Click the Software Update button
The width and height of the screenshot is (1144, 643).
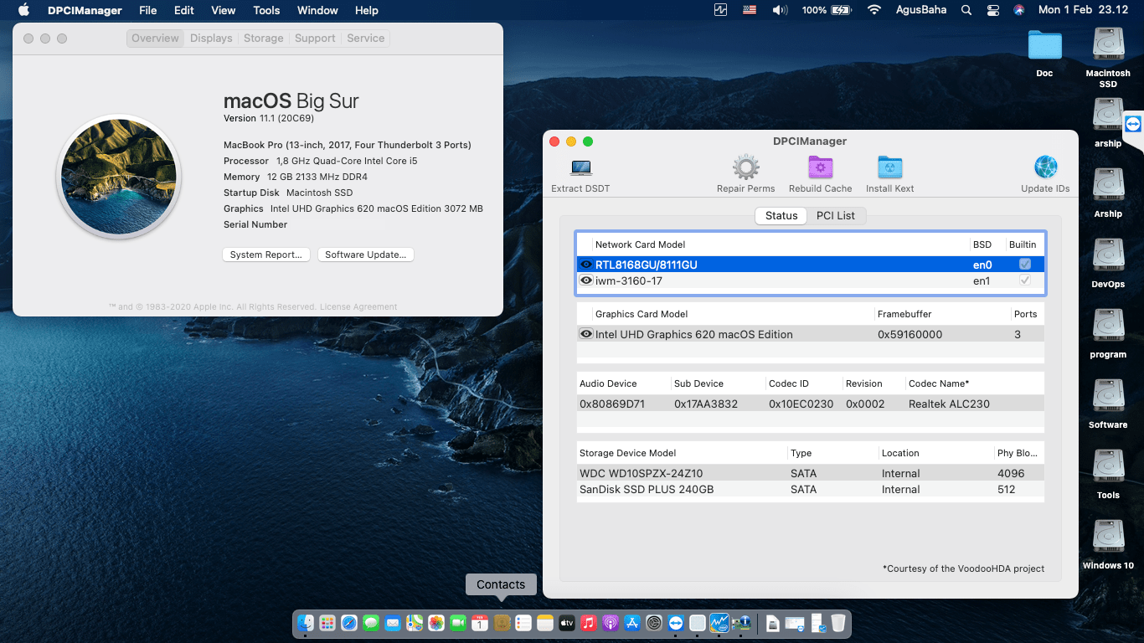point(365,254)
